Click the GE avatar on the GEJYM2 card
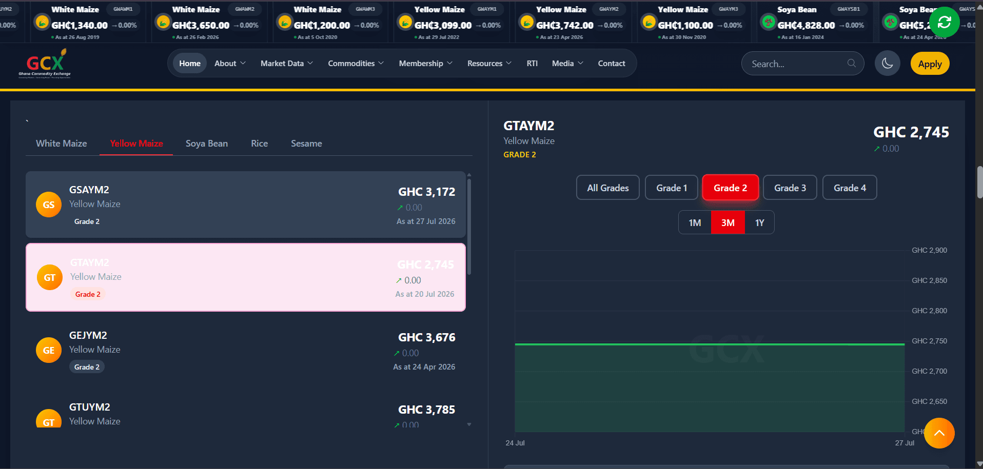 pyautogui.click(x=49, y=350)
